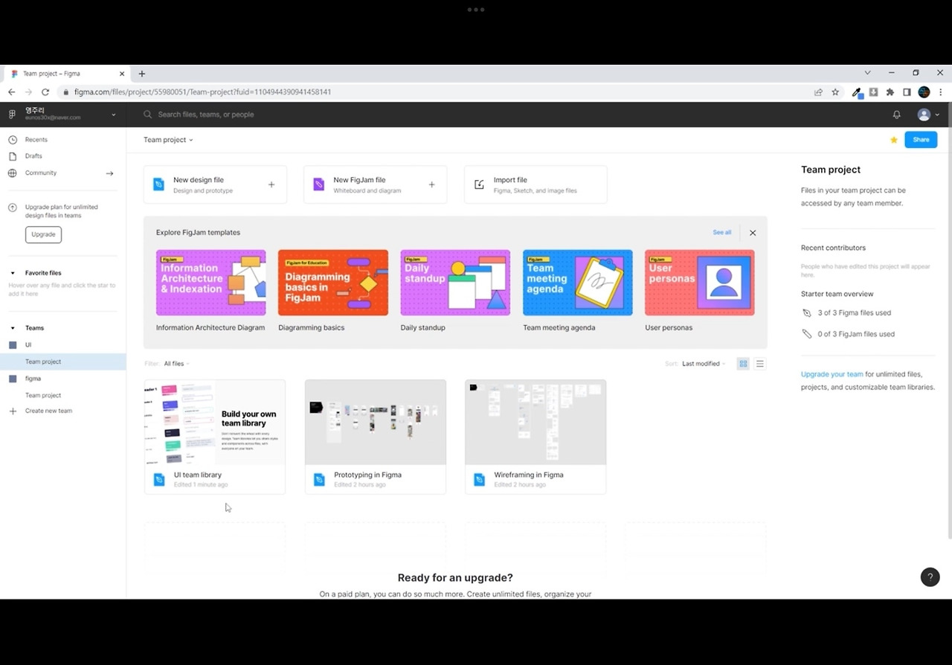Click the plus on New design file
This screenshot has width=952, height=665.
pyautogui.click(x=271, y=184)
